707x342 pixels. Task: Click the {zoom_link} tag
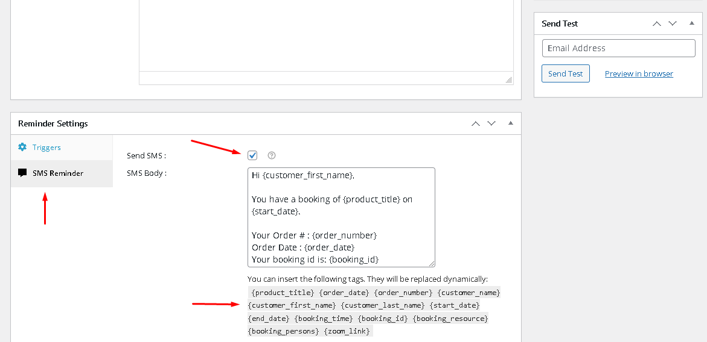pyautogui.click(x=347, y=332)
